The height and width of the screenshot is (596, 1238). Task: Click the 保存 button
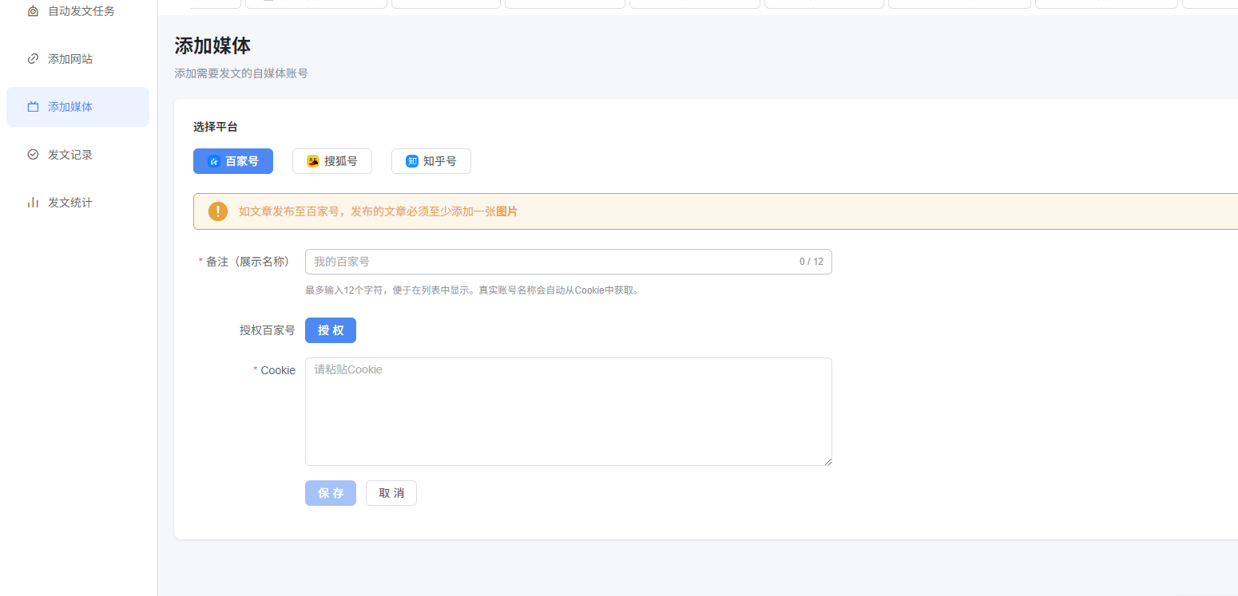click(331, 493)
